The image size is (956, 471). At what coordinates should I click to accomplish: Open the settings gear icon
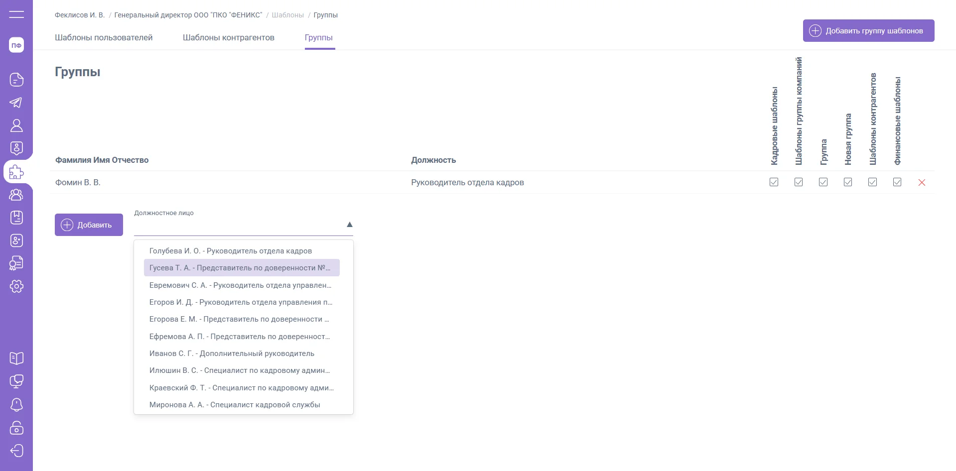[x=16, y=286]
